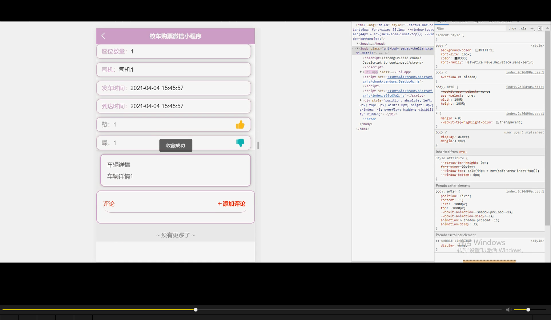The image size is (551, 320).
Task: Select the 座位数量 seat count row
Action: [x=174, y=51]
